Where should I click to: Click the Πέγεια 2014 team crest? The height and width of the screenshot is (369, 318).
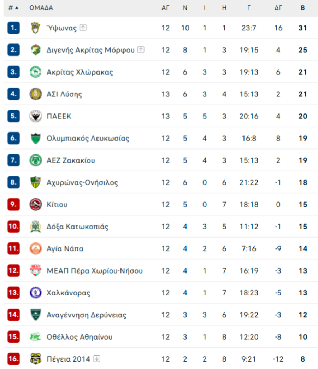point(36,359)
